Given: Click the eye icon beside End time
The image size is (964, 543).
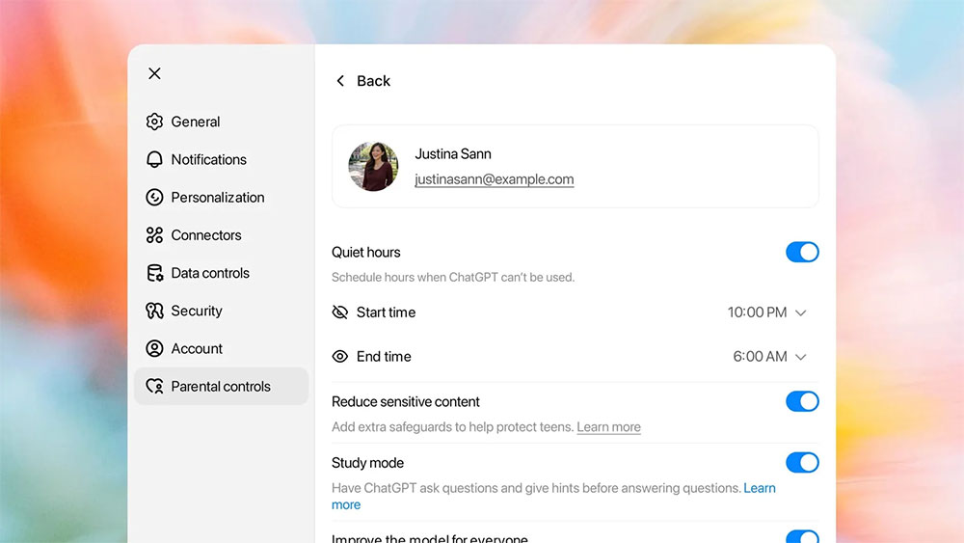Looking at the screenshot, I should (340, 357).
